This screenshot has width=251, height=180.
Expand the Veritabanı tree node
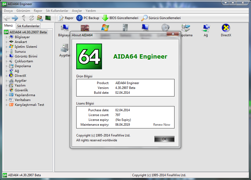point(6,100)
